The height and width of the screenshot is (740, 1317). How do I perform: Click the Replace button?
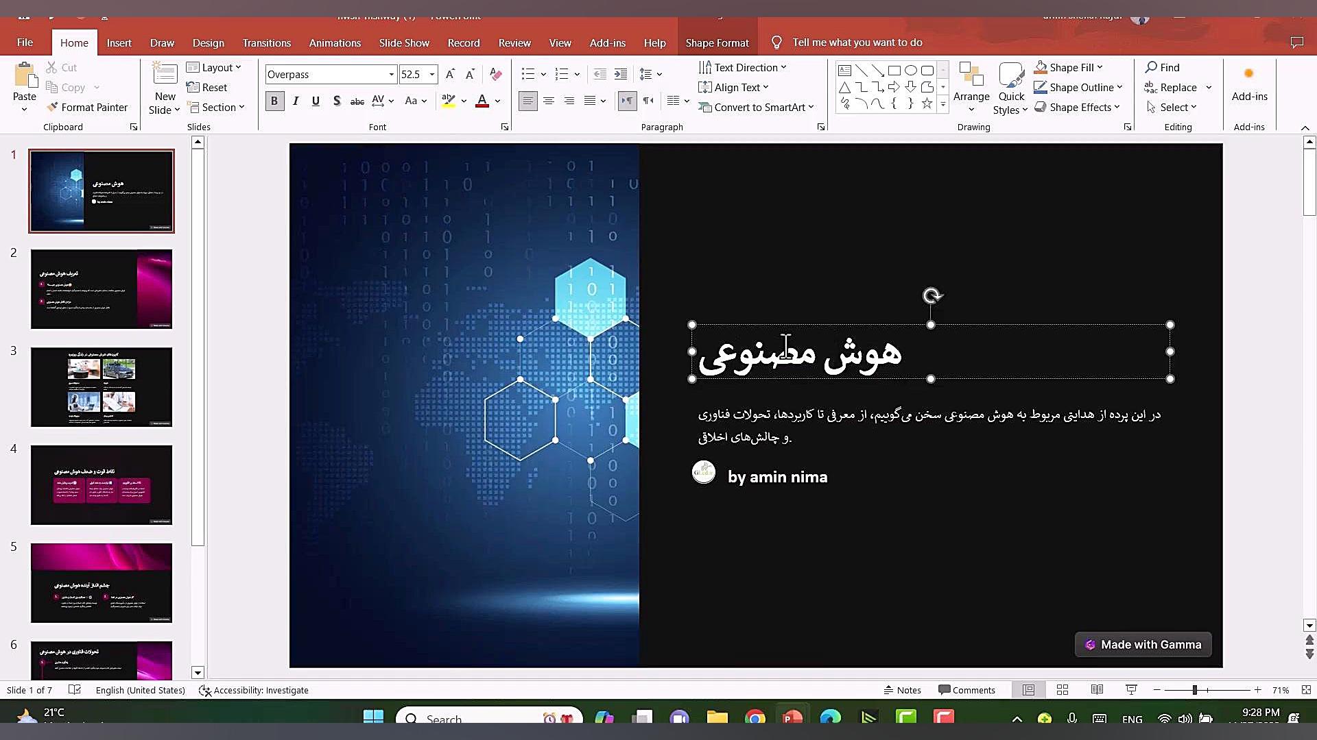pos(1171,87)
